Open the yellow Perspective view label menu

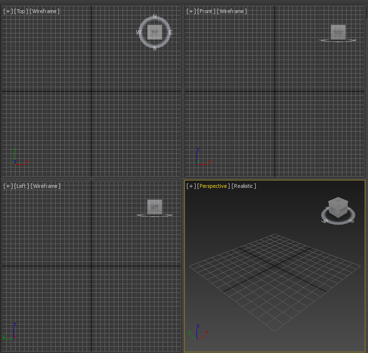tap(214, 186)
